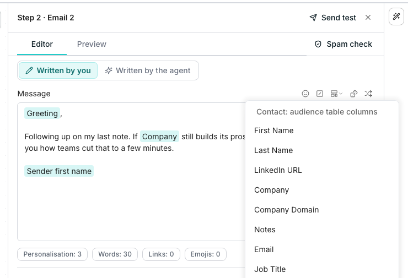Click the slash-in-square icon in message toolbar
The height and width of the screenshot is (278, 408).
[320, 94]
